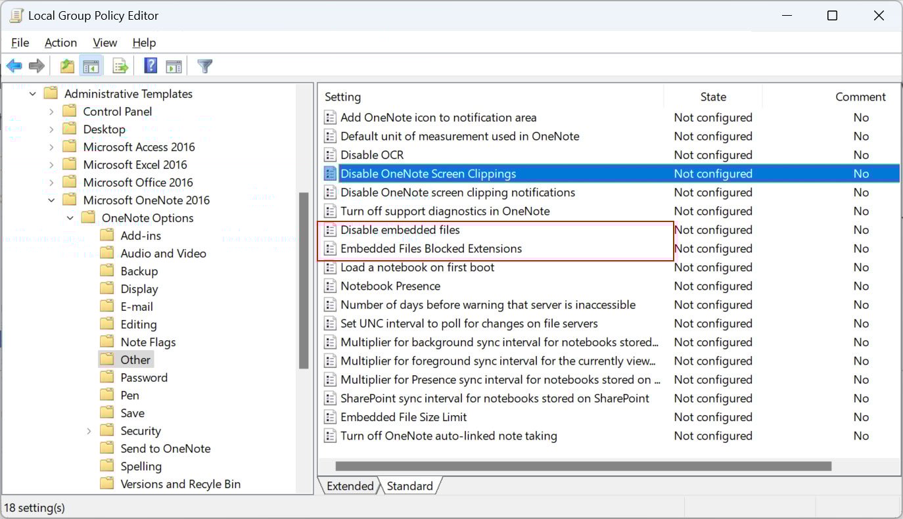This screenshot has width=903, height=519.
Task: Select the Disable embedded files setting
Action: 400,230
